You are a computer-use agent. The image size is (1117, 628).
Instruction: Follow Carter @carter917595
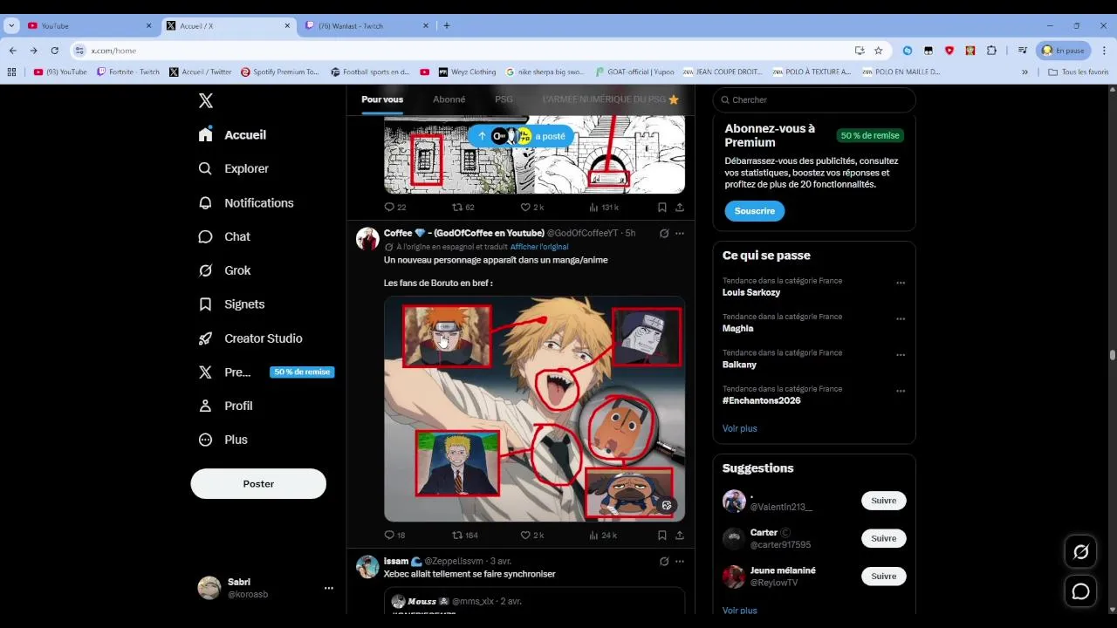(884, 538)
